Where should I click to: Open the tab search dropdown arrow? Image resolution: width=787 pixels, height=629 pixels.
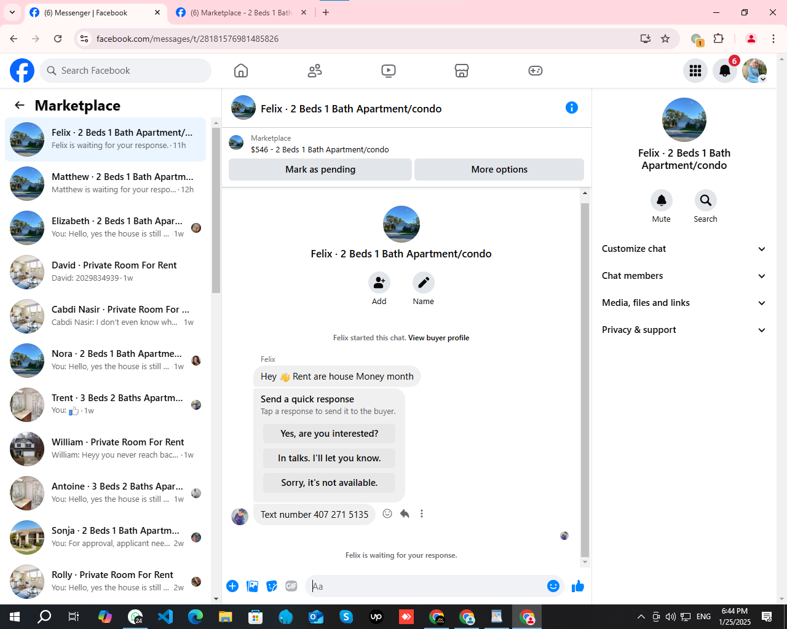tap(12, 12)
